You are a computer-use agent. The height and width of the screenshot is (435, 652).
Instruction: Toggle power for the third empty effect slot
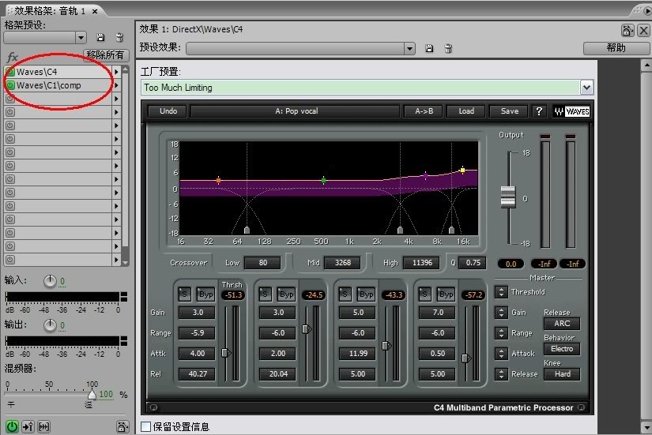(10, 99)
